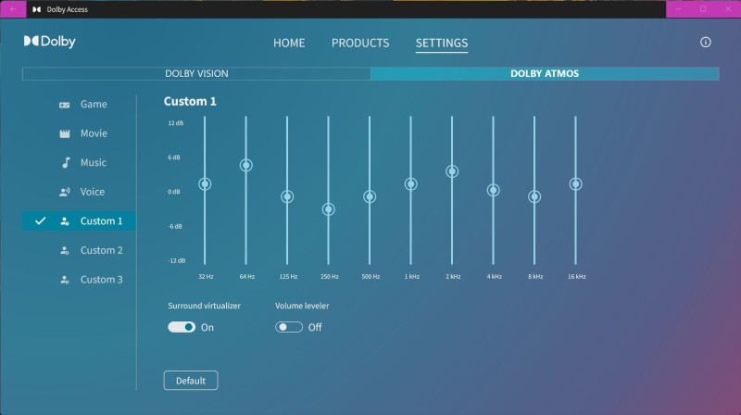Click the Custom 1 heading text
The width and height of the screenshot is (741, 415).
click(190, 102)
